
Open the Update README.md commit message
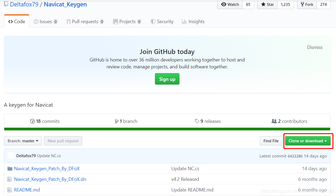tap(192, 190)
